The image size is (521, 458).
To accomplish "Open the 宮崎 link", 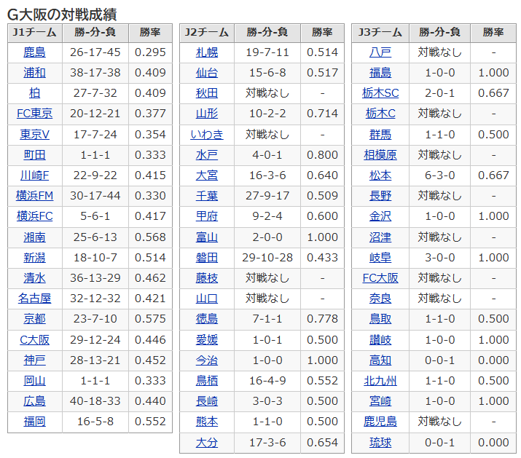I will pyautogui.click(x=380, y=401).
